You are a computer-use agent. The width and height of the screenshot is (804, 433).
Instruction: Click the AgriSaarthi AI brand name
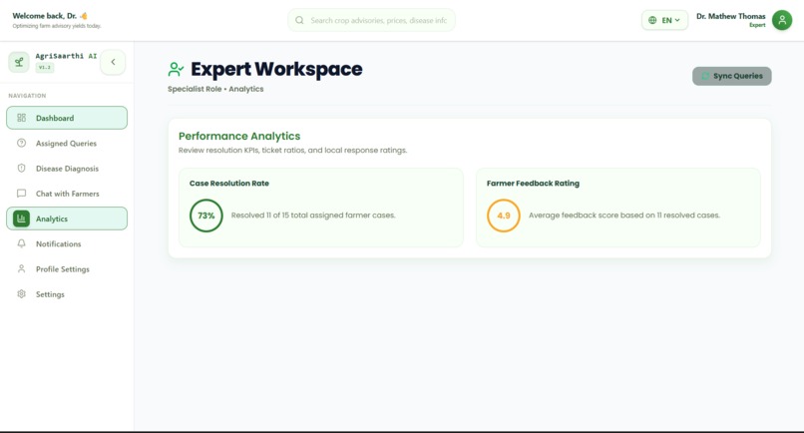pyautogui.click(x=66, y=56)
